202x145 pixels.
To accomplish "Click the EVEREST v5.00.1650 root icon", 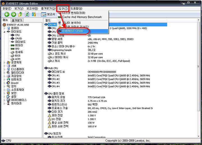I will coord(4,25).
